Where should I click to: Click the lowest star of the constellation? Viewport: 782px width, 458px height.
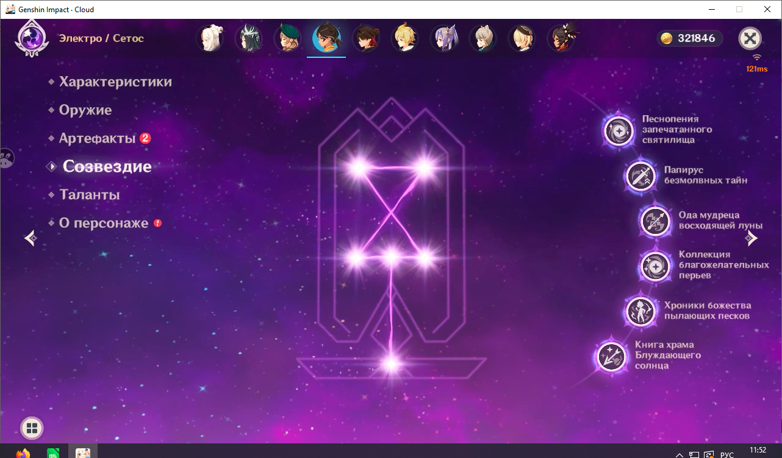(x=391, y=364)
